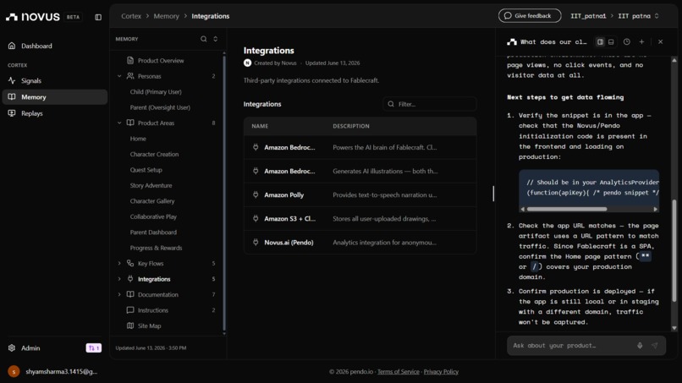This screenshot has width=682, height=383.
Task: Collapse the Personas tree group
Action: click(119, 76)
